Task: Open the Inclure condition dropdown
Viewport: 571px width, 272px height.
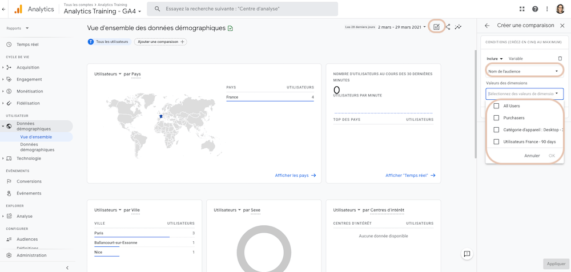Action: pyautogui.click(x=494, y=59)
